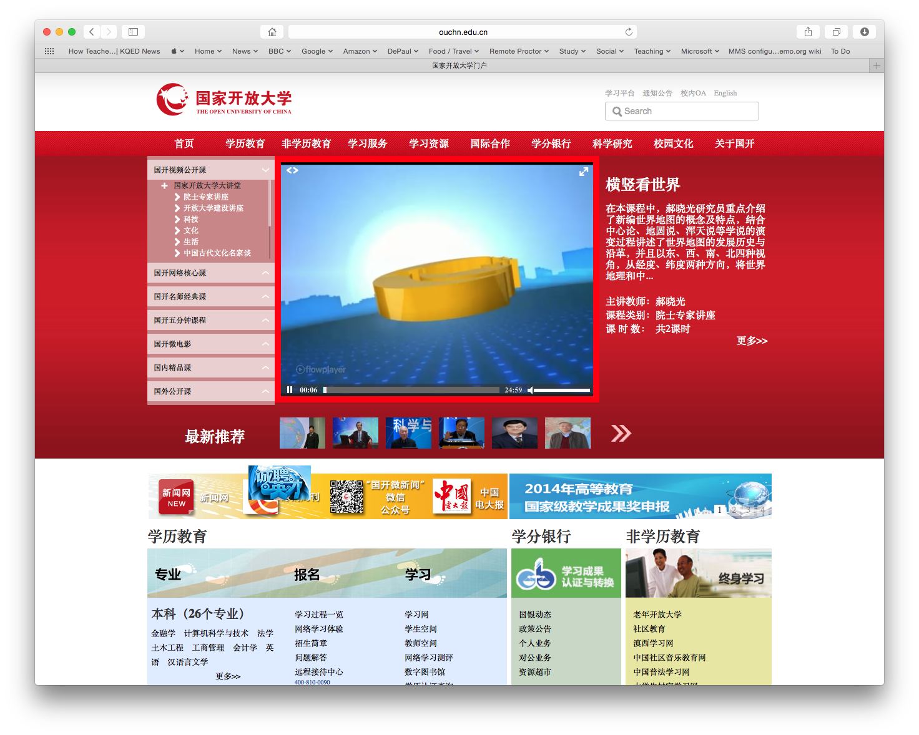
Task: Open the 学历教育 navigation menu
Action: (x=245, y=144)
